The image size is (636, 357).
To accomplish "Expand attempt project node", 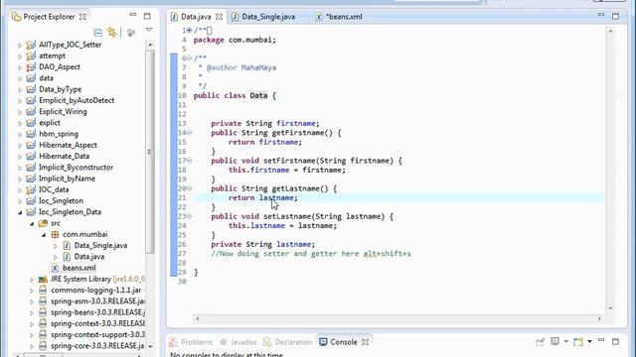I will coord(20,57).
